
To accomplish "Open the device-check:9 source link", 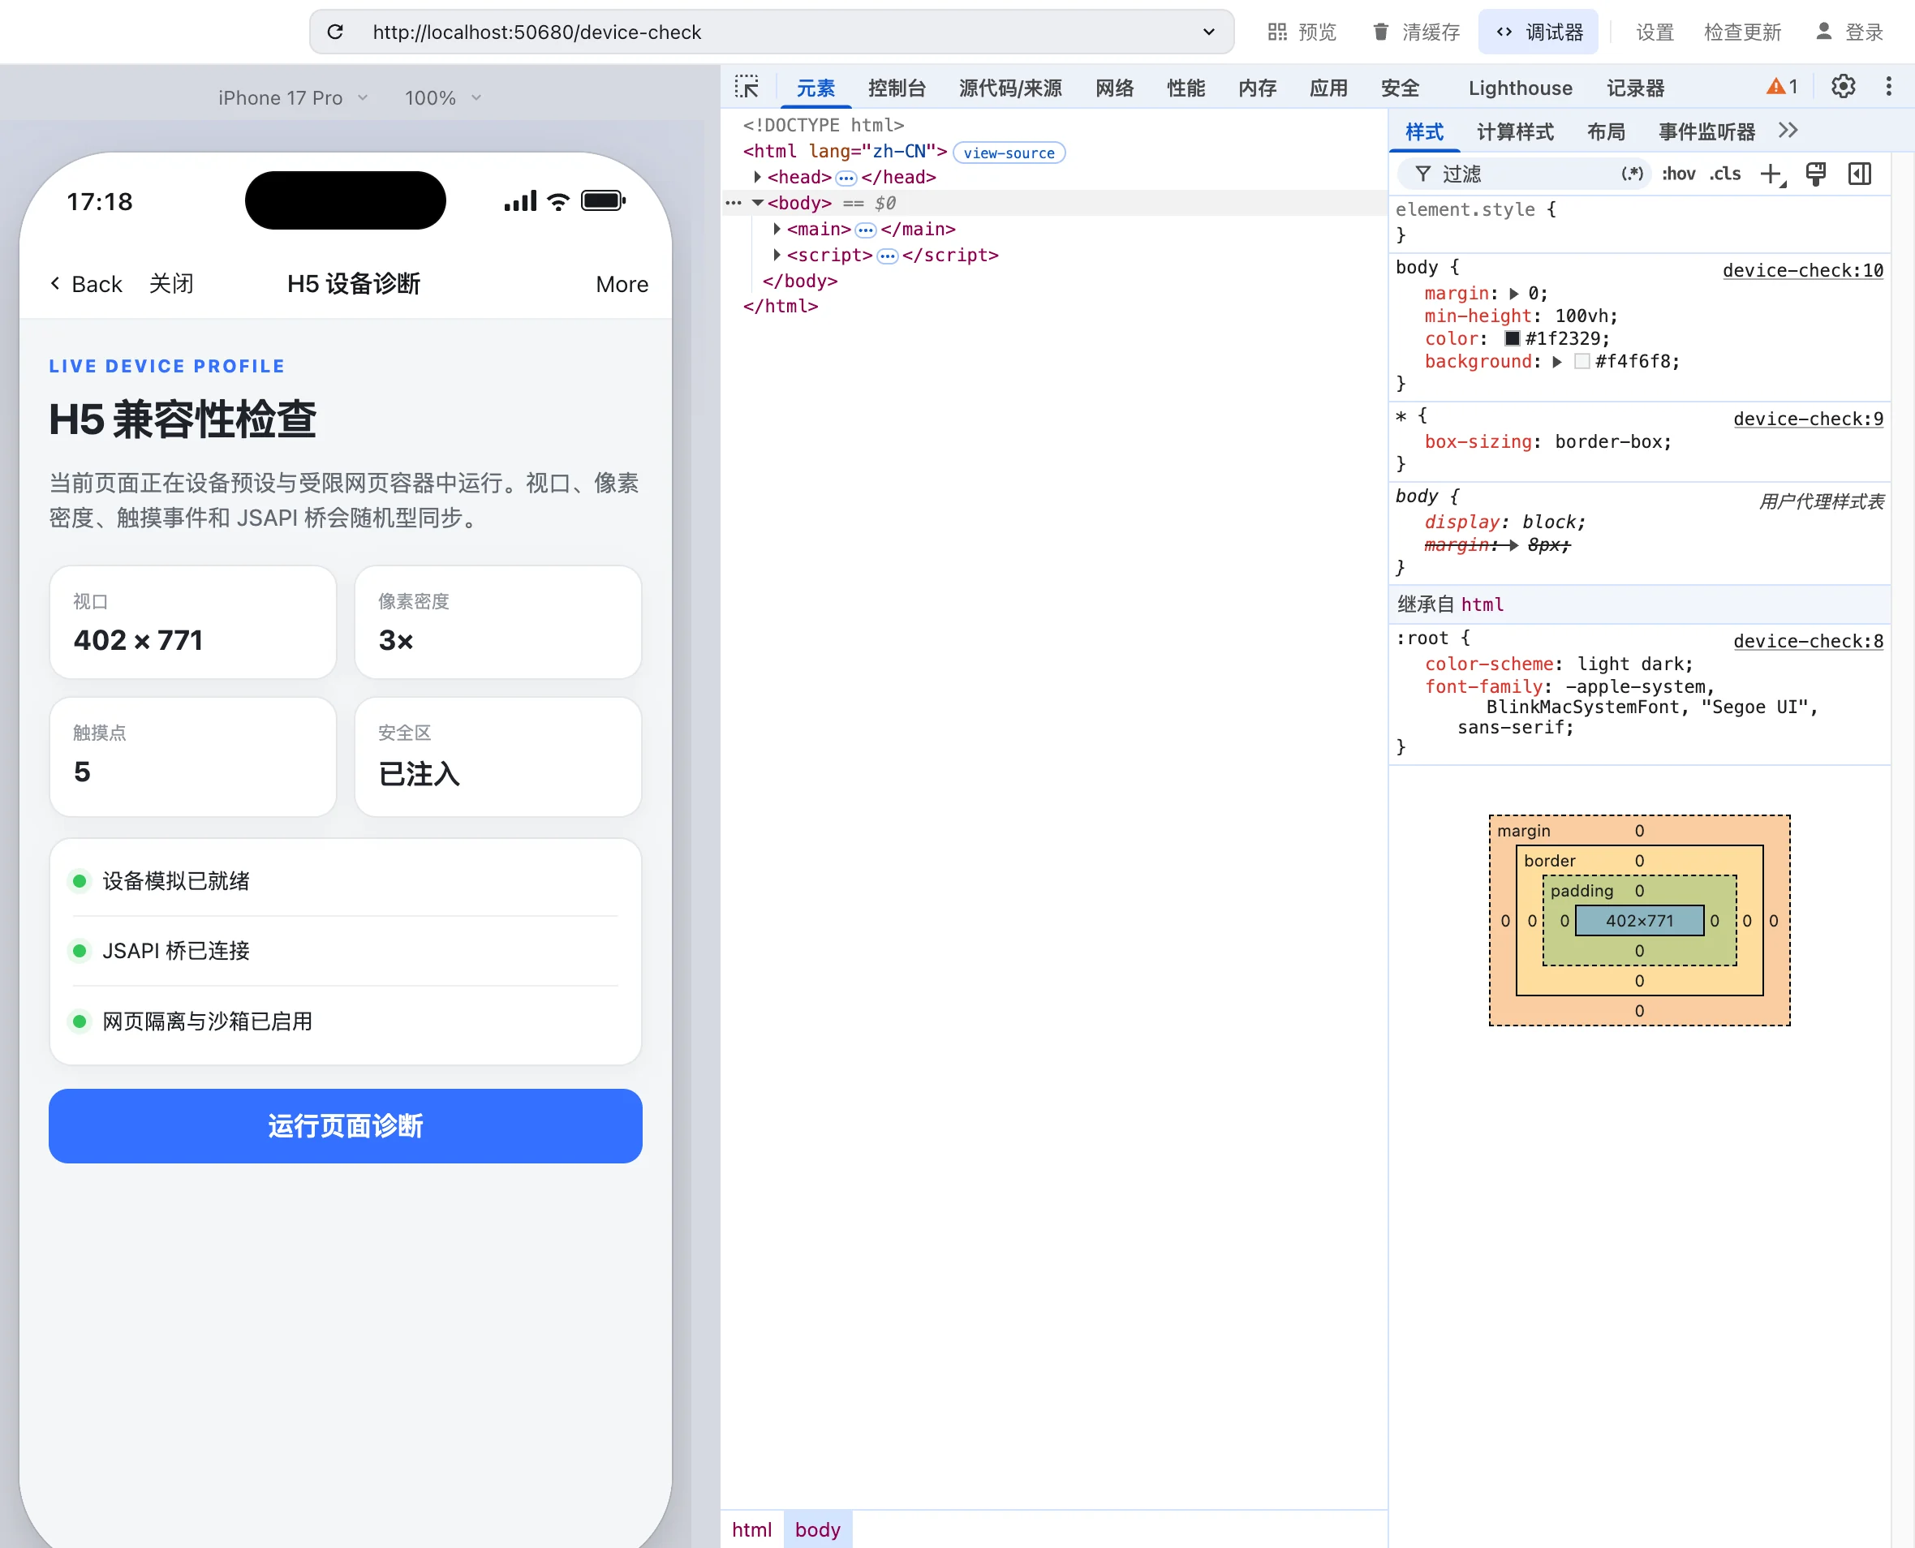I will 1808,419.
